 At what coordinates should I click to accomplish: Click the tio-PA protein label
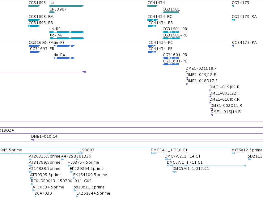[x=59, y=55]
